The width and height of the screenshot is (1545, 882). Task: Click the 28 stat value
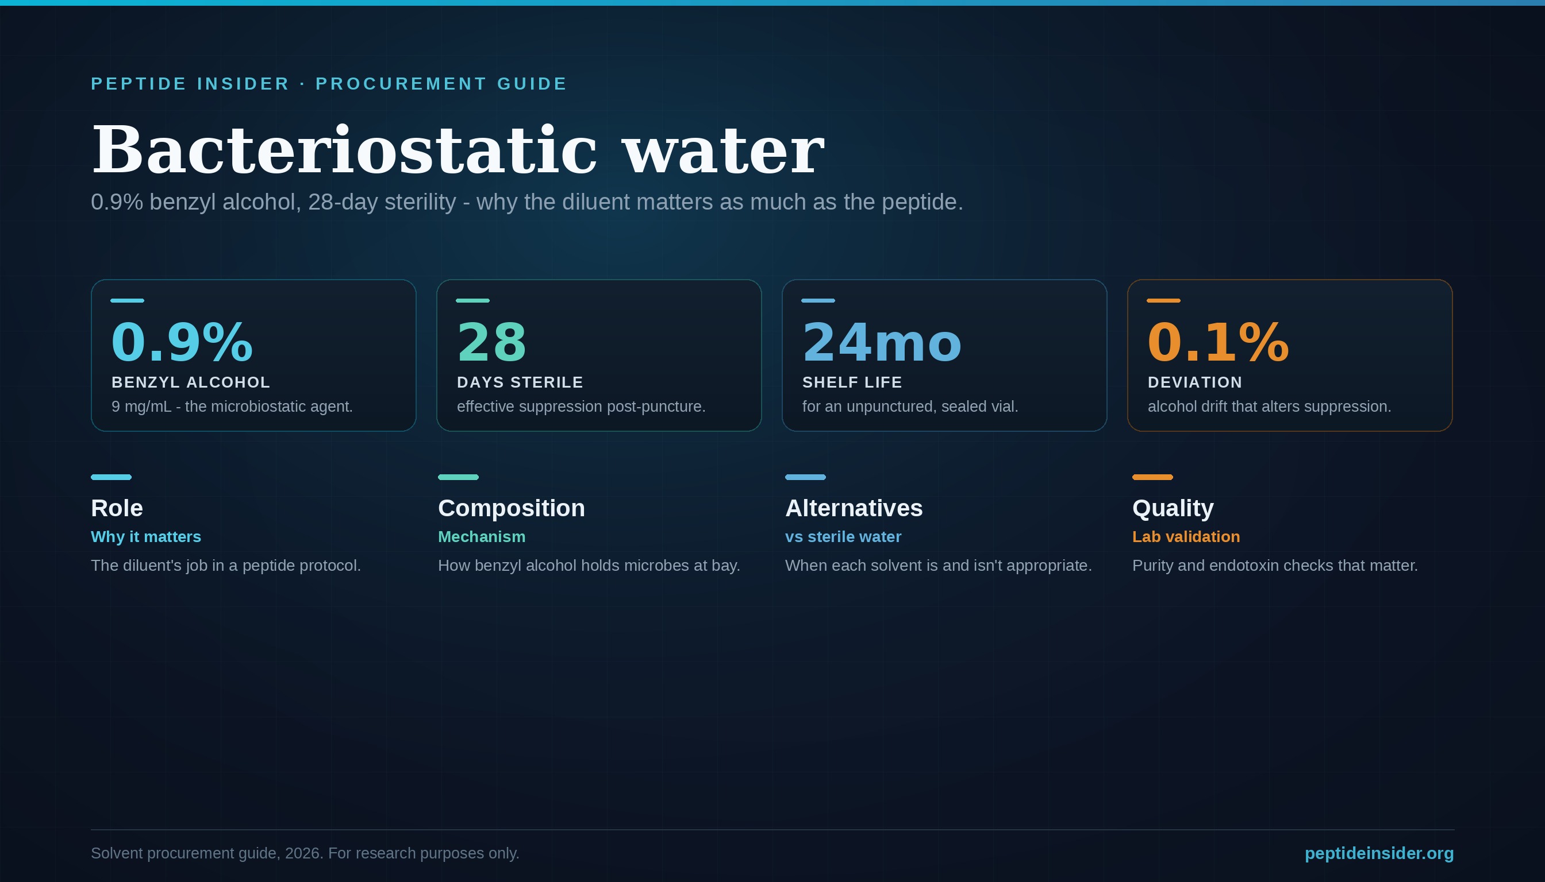492,342
